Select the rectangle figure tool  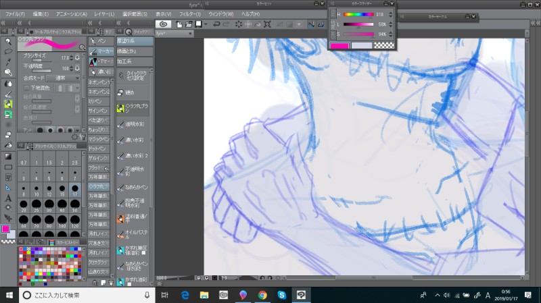coord(8,167)
